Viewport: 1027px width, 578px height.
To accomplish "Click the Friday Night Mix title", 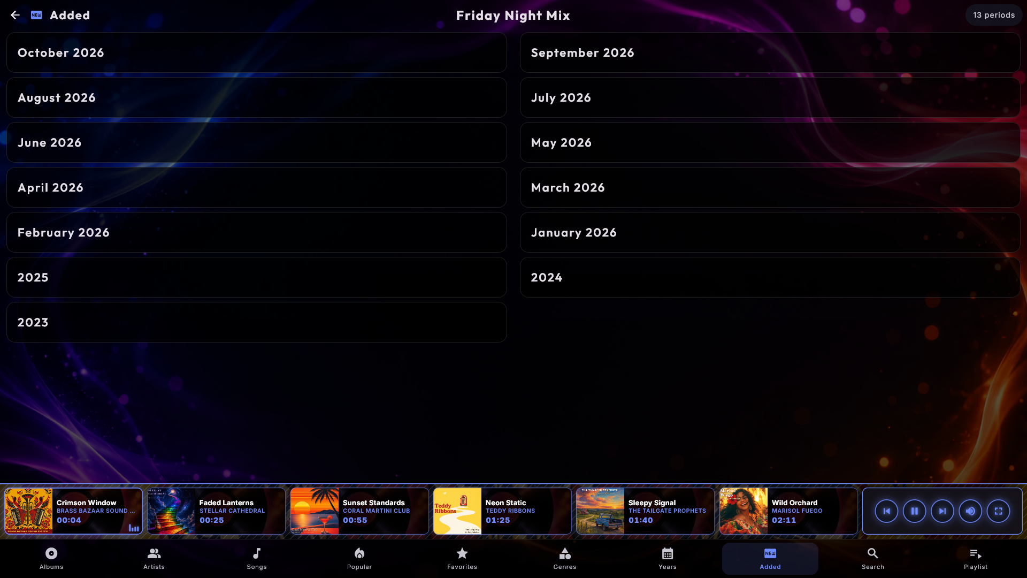I will point(513,16).
